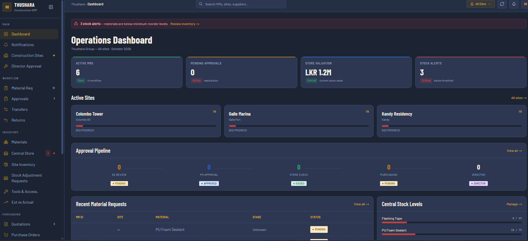Image resolution: width=528 pixels, height=241 pixels.
Task: Click the Director Approval gavel icon
Action: [6, 66]
